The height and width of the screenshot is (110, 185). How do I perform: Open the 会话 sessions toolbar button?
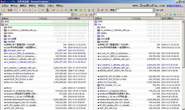tap(10, 10)
